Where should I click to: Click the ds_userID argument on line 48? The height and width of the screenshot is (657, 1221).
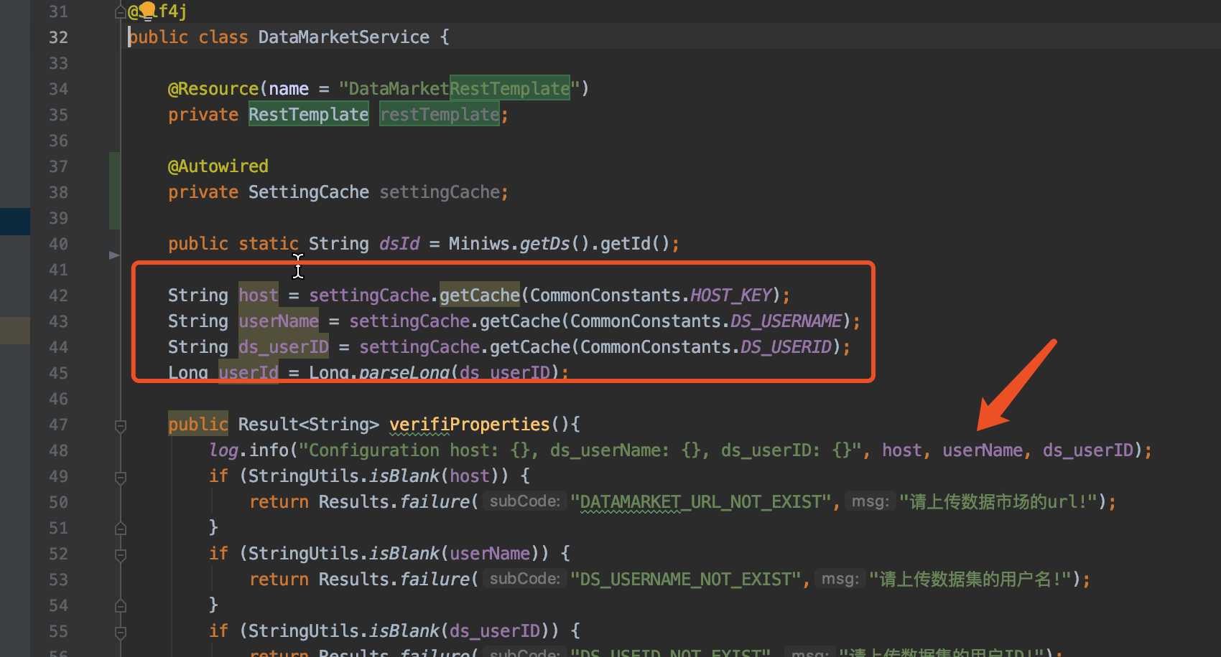(1088, 450)
